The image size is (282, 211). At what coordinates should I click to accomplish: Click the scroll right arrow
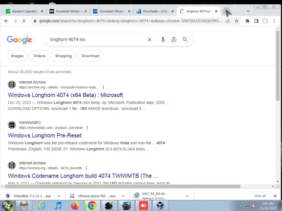click(273, 187)
